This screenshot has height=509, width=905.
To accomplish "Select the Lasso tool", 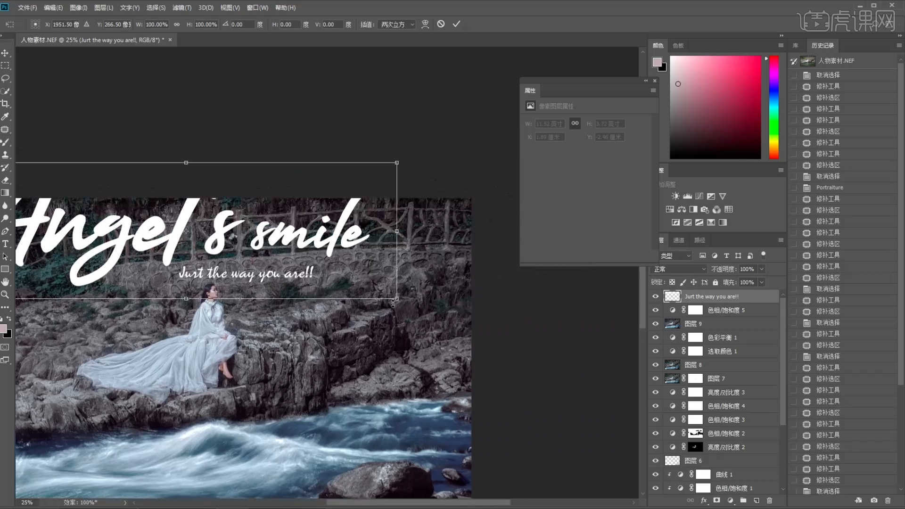I will (6, 78).
